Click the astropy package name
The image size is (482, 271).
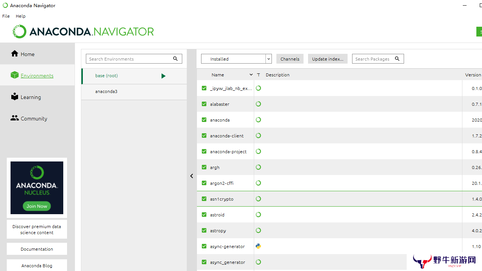tap(218, 231)
